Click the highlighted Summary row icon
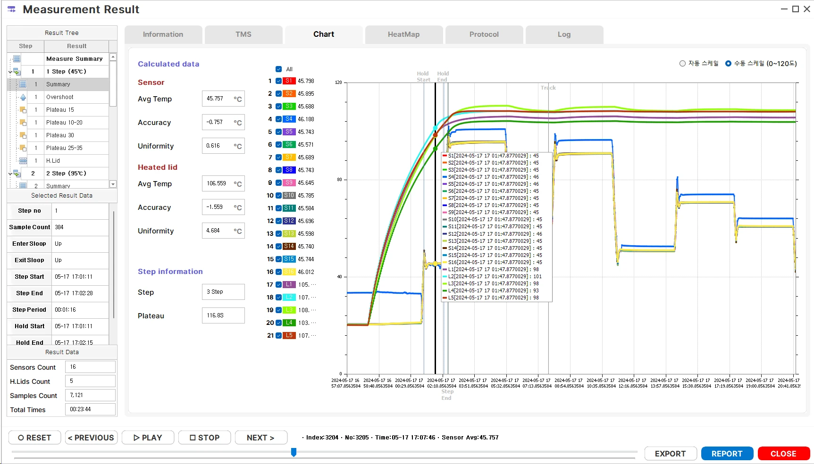Viewport: 814px width, 464px height. click(x=23, y=84)
